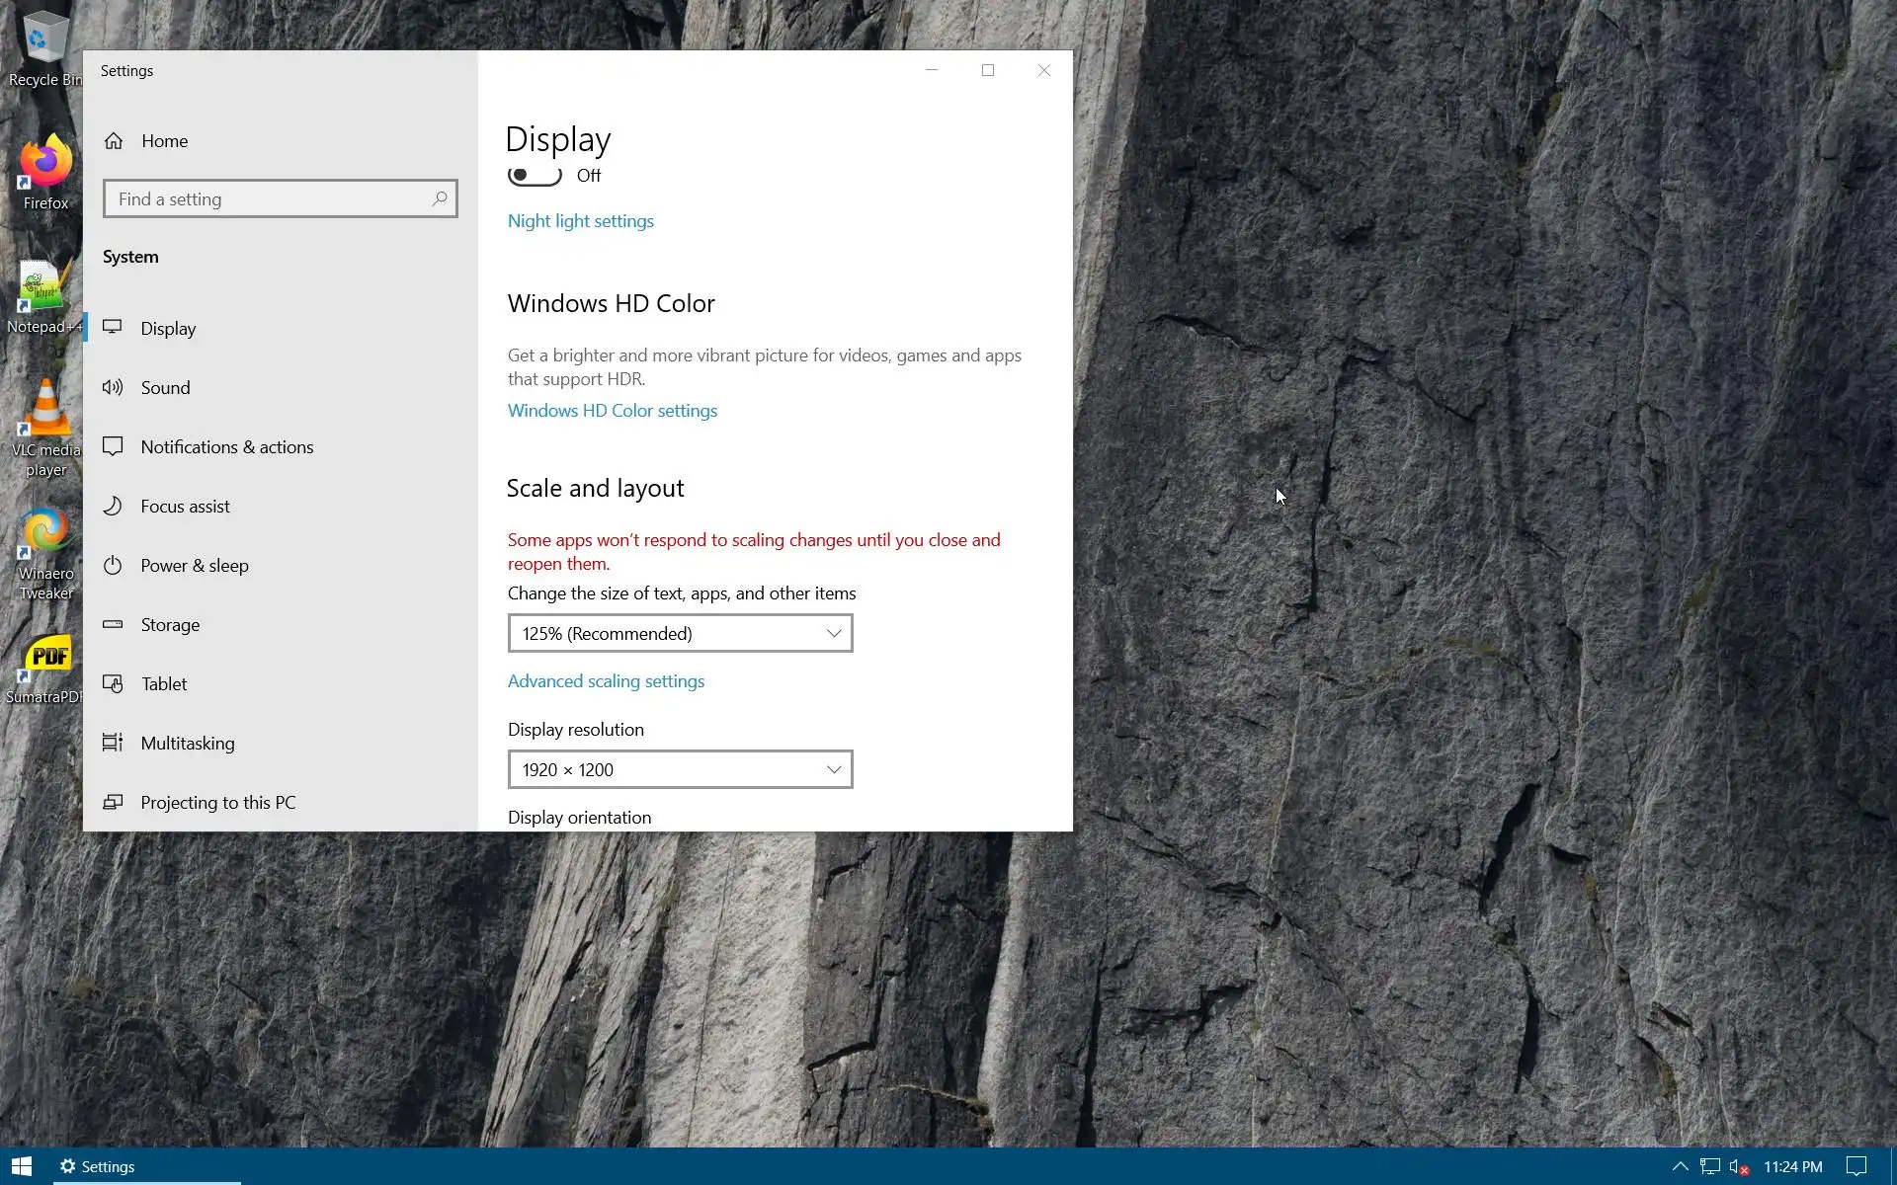Click the Multitasking icon
This screenshot has height=1185, width=1897.
tap(113, 743)
